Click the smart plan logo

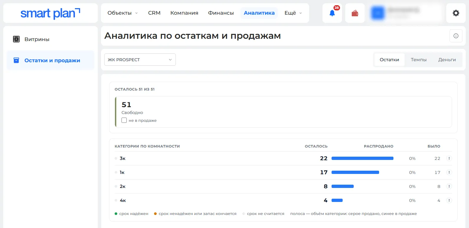click(x=50, y=13)
